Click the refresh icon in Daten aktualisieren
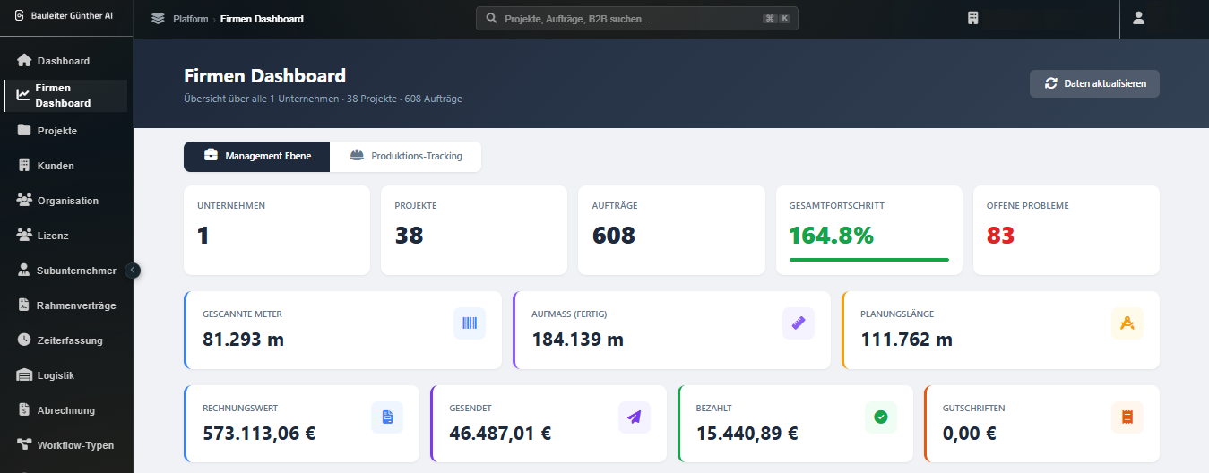 click(1051, 83)
